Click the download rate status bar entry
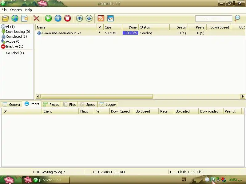 tap(109, 172)
